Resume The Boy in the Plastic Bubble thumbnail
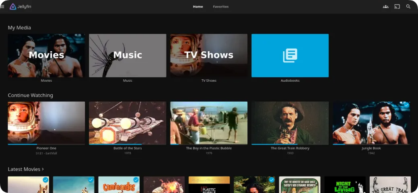418x193 pixels. click(x=208, y=122)
